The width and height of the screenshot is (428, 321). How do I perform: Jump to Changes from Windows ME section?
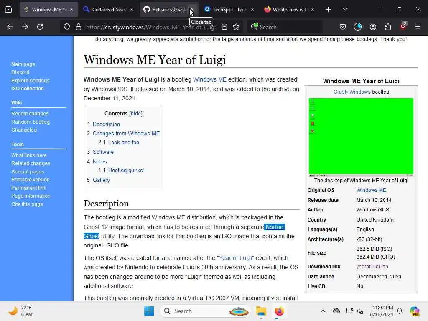tap(126, 133)
